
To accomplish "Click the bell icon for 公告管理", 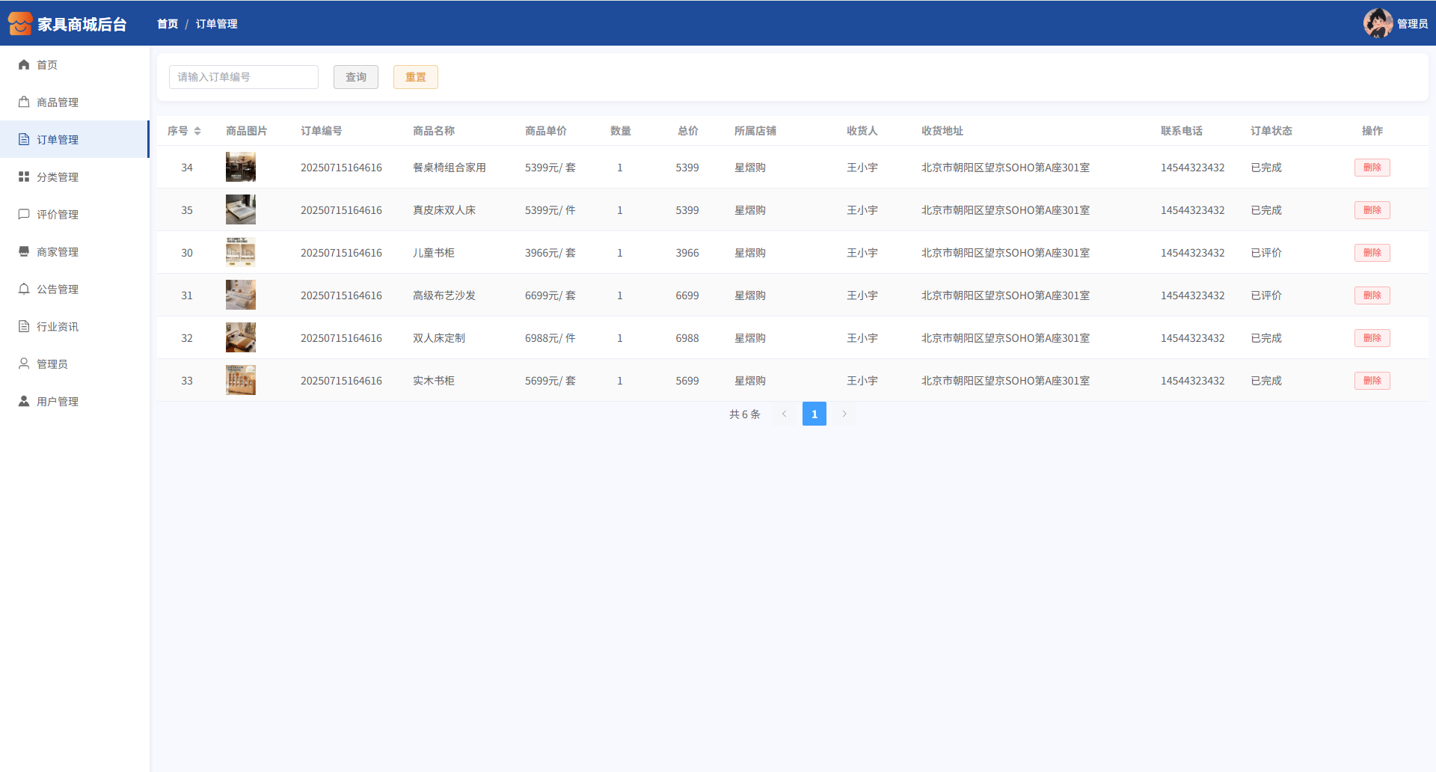I will click(x=24, y=289).
